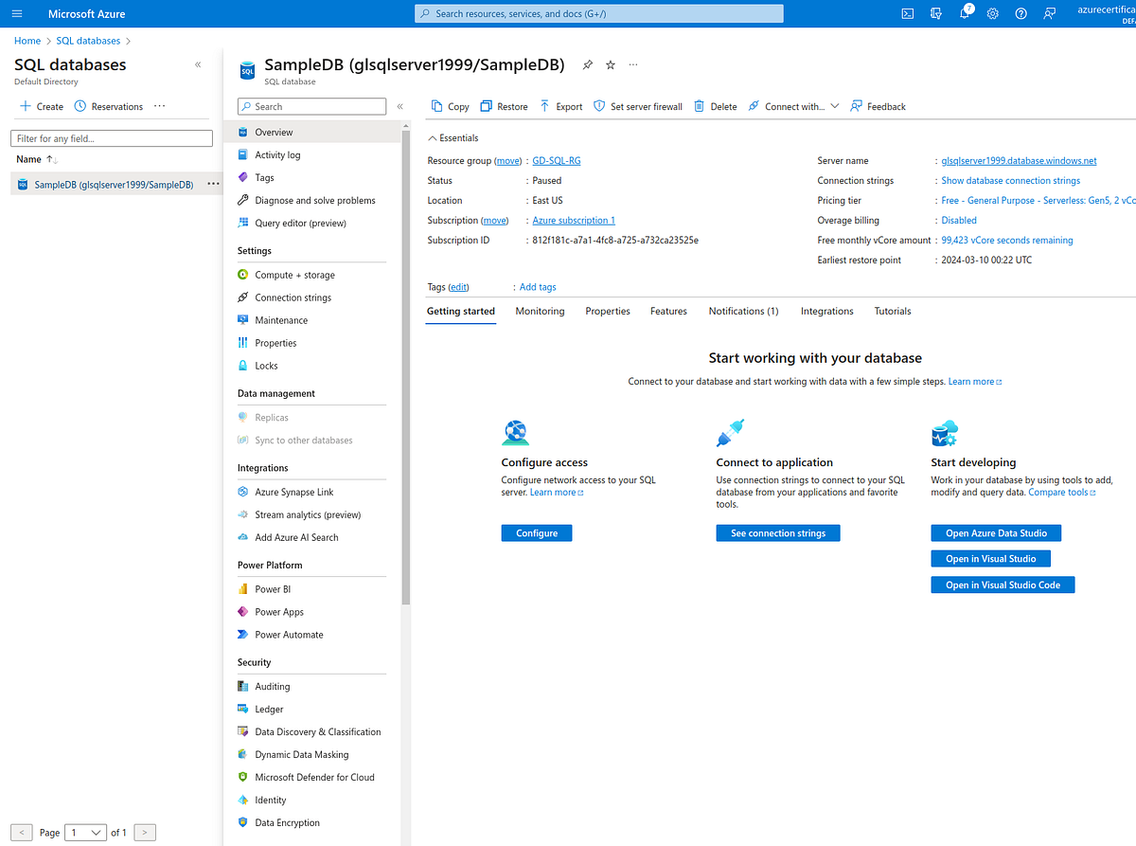Open the Dynamic Data Masking settings

[x=303, y=753]
